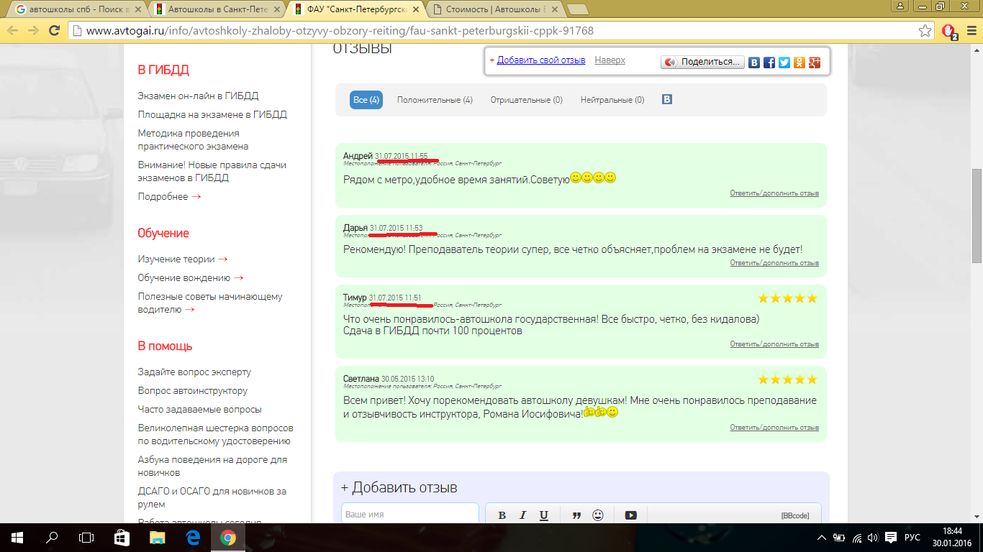This screenshot has width=983, height=552.
Task: Show hidden system tray icons chevron
Action: tap(822, 538)
